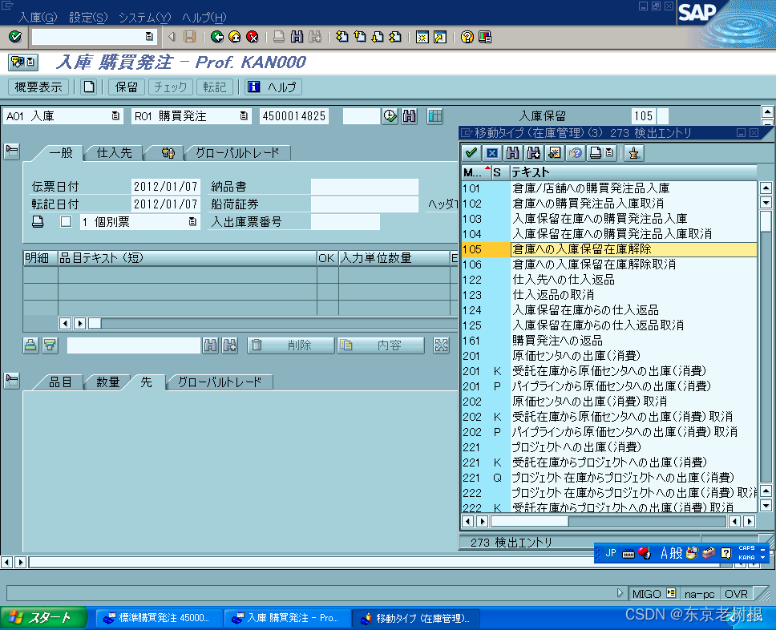The width and height of the screenshot is (776, 630).
Task: Click the Save diskette icon
Action: (190, 37)
